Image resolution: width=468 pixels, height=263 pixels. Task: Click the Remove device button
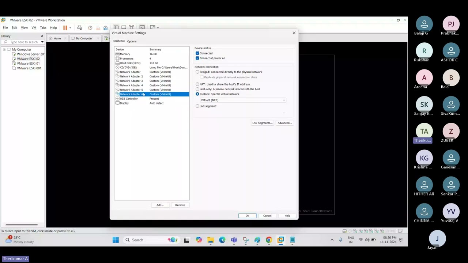coord(180,205)
